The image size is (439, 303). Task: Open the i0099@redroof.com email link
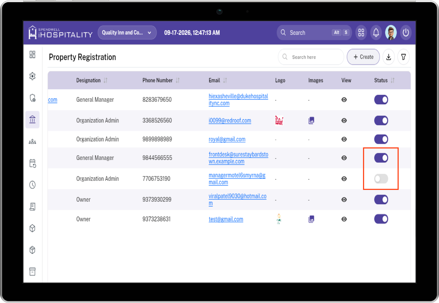point(230,120)
